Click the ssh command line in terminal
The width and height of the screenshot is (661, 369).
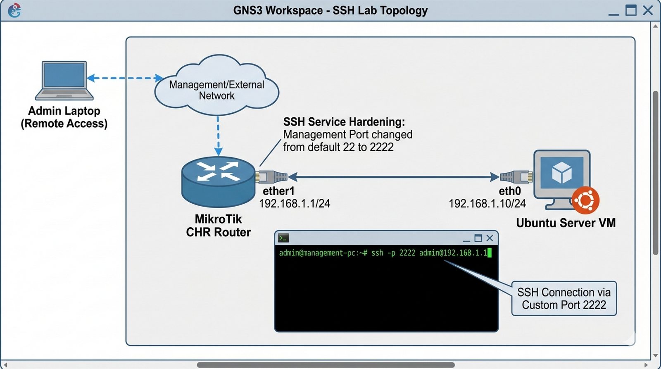(x=383, y=253)
